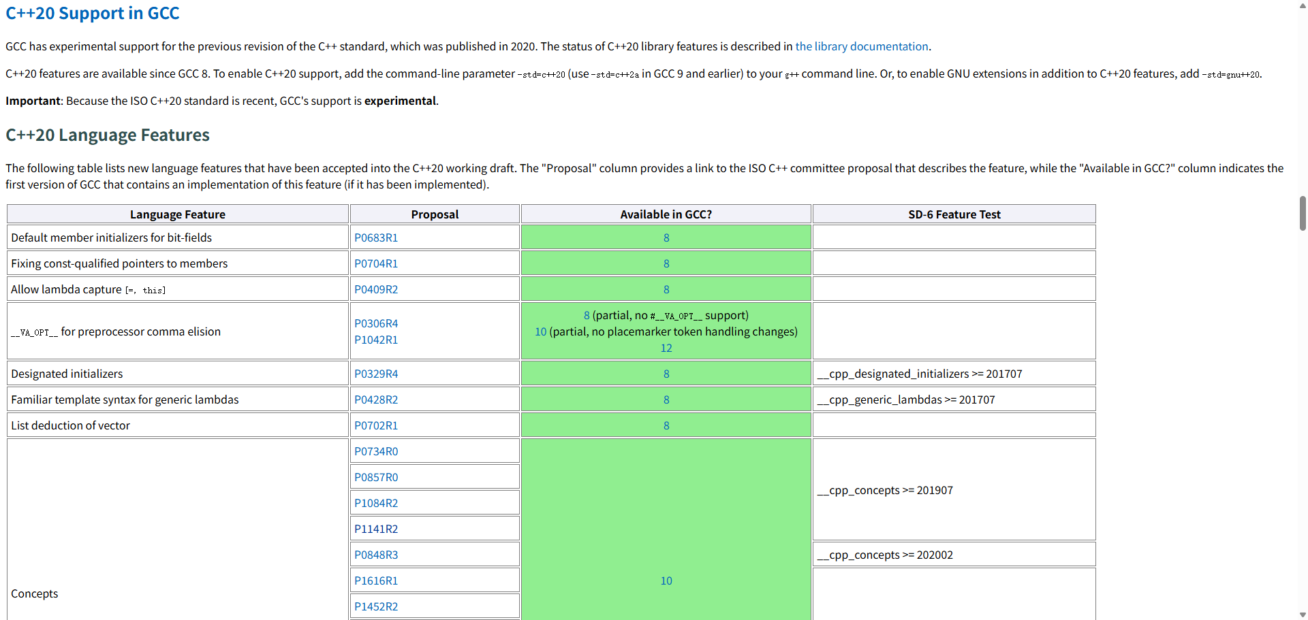This screenshot has width=1308, height=620.
Task: Click Default member initializers for bit-fields cell
Action: pyautogui.click(x=178, y=238)
